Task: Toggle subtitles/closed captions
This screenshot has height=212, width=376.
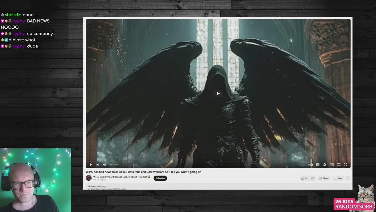Action: tap(318, 165)
